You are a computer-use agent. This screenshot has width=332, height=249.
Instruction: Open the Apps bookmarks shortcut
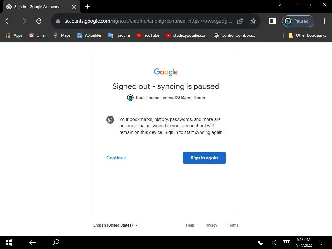[14, 35]
